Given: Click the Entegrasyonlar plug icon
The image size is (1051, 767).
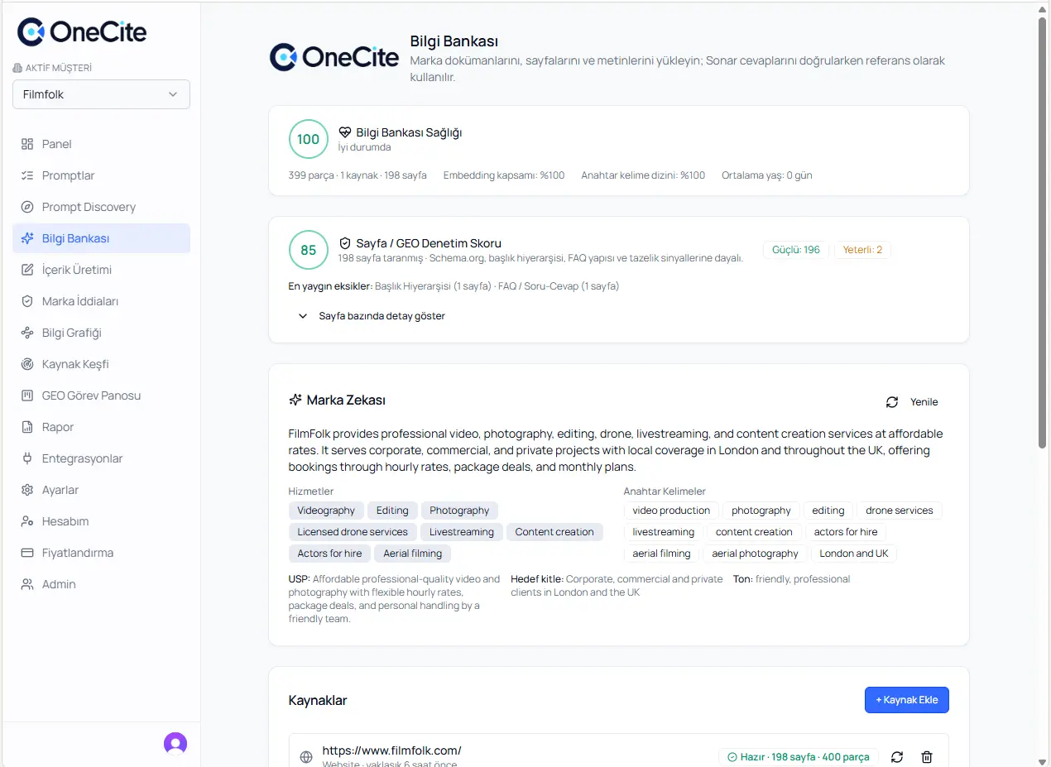Looking at the screenshot, I should coord(27,458).
